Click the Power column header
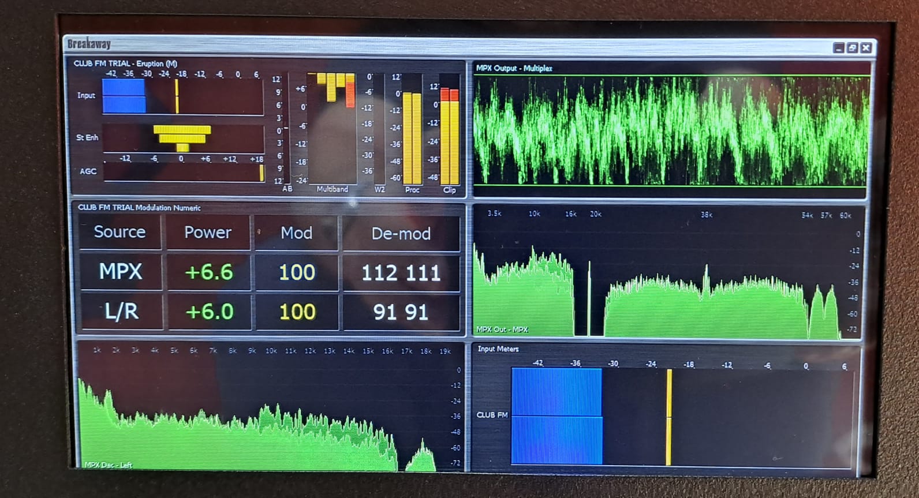Viewport: 919px width, 498px height. tap(208, 233)
